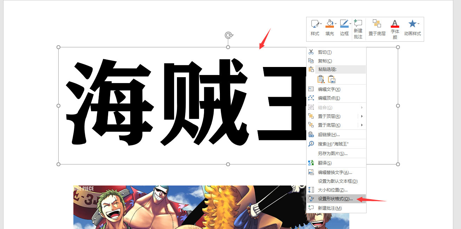Apply shape fill using 填充 icon
The image size is (461, 229).
pyautogui.click(x=329, y=23)
